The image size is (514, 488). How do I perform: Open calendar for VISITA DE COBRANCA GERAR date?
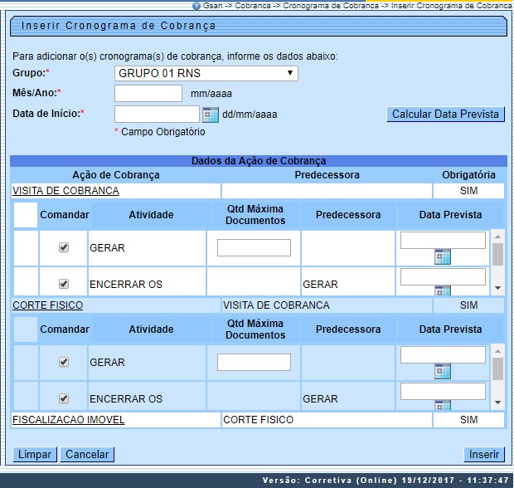(443, 256)
